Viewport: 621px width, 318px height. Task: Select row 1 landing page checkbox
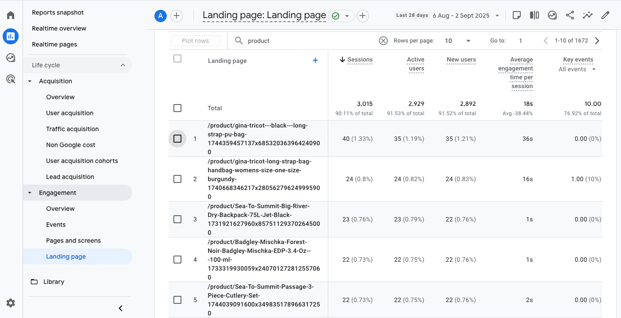[177, 138]
